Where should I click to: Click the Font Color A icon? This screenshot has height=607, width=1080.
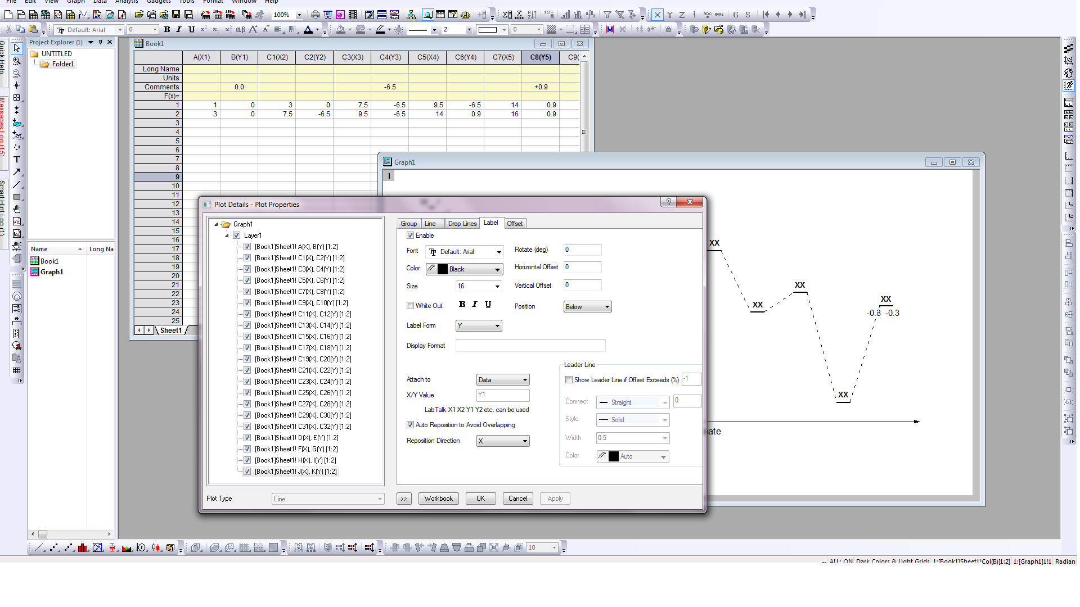point(308,30)
